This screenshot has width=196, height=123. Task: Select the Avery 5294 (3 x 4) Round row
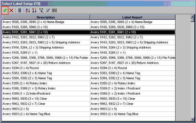click(x=88, y=68)
